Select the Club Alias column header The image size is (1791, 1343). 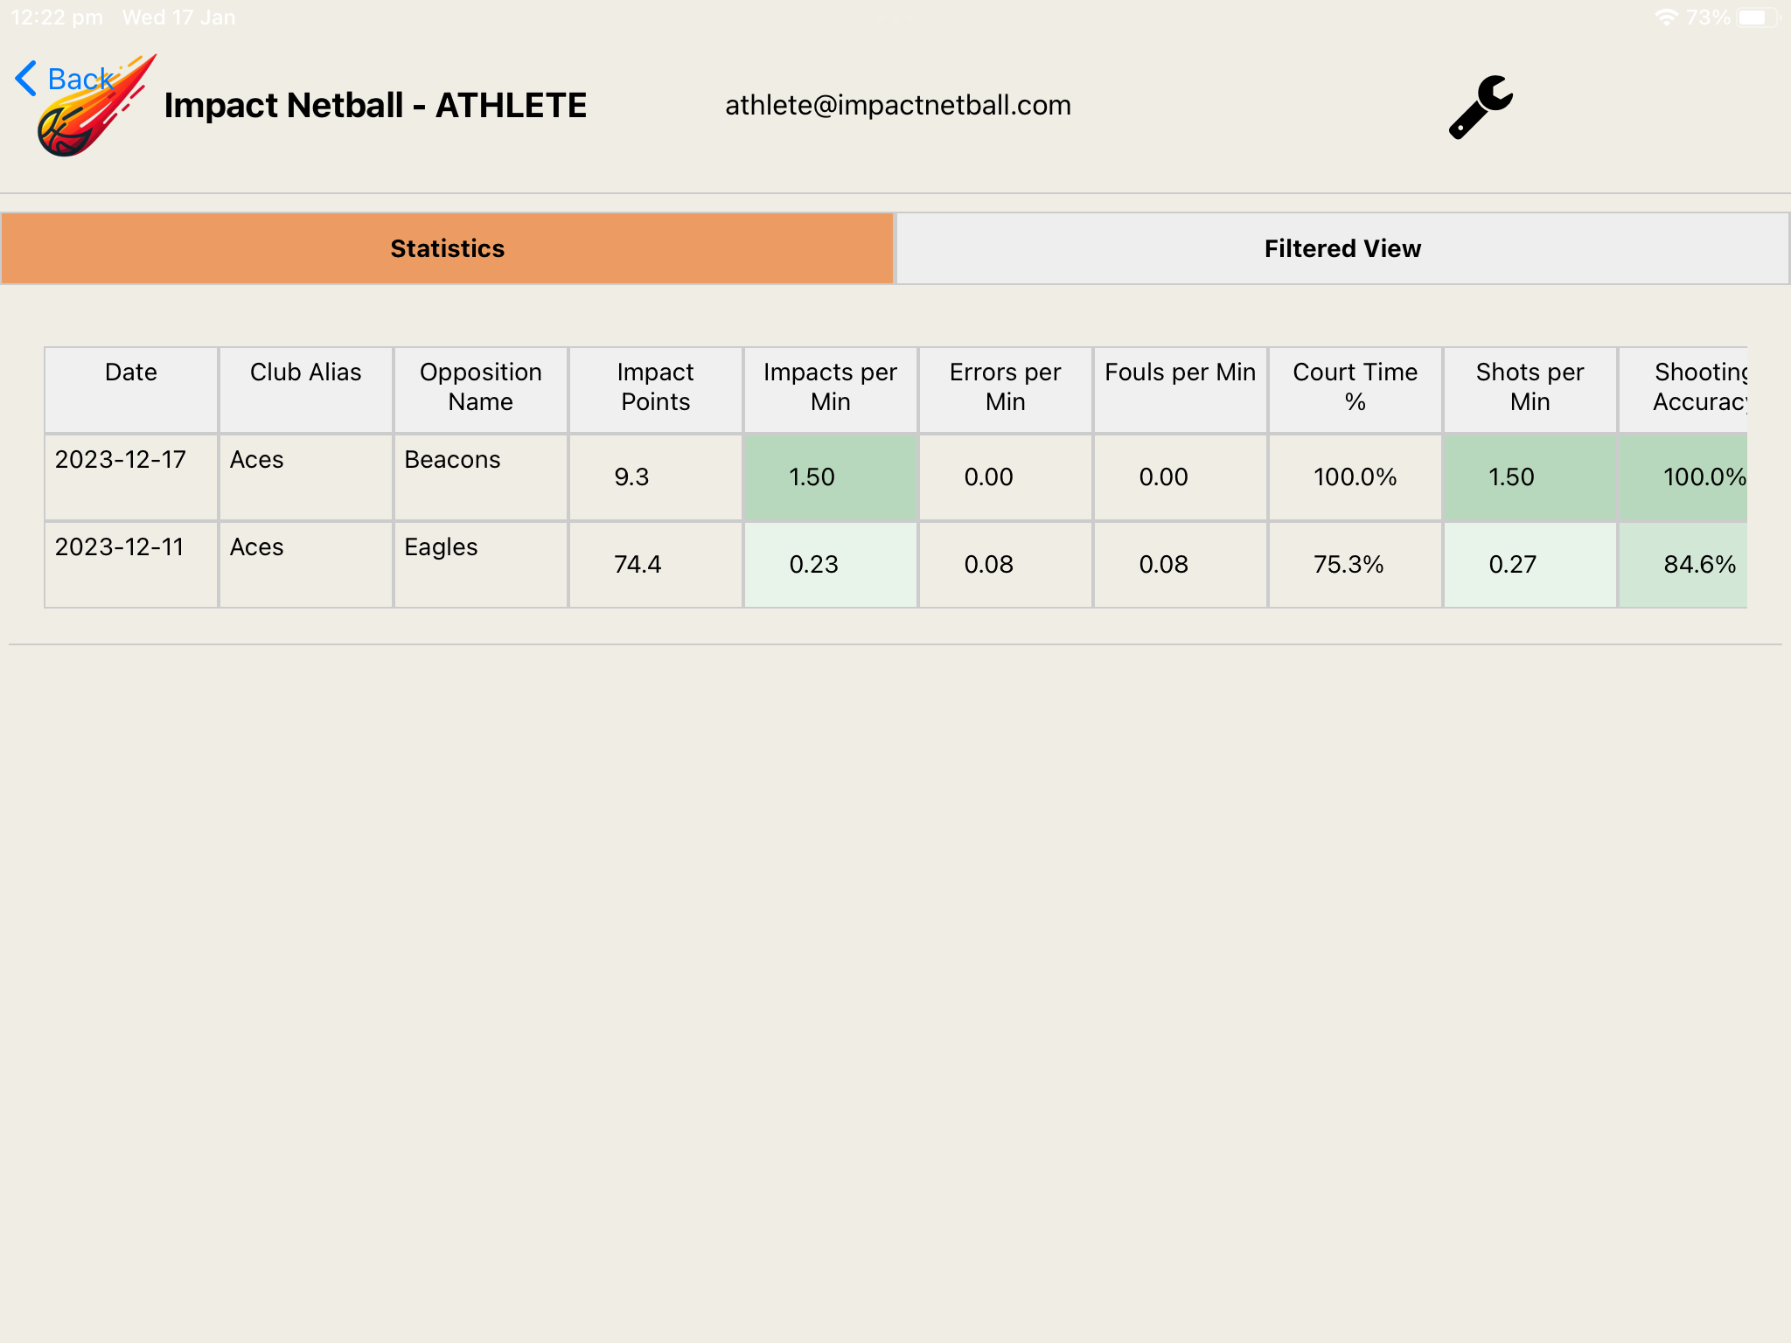[x=304, y=387]
